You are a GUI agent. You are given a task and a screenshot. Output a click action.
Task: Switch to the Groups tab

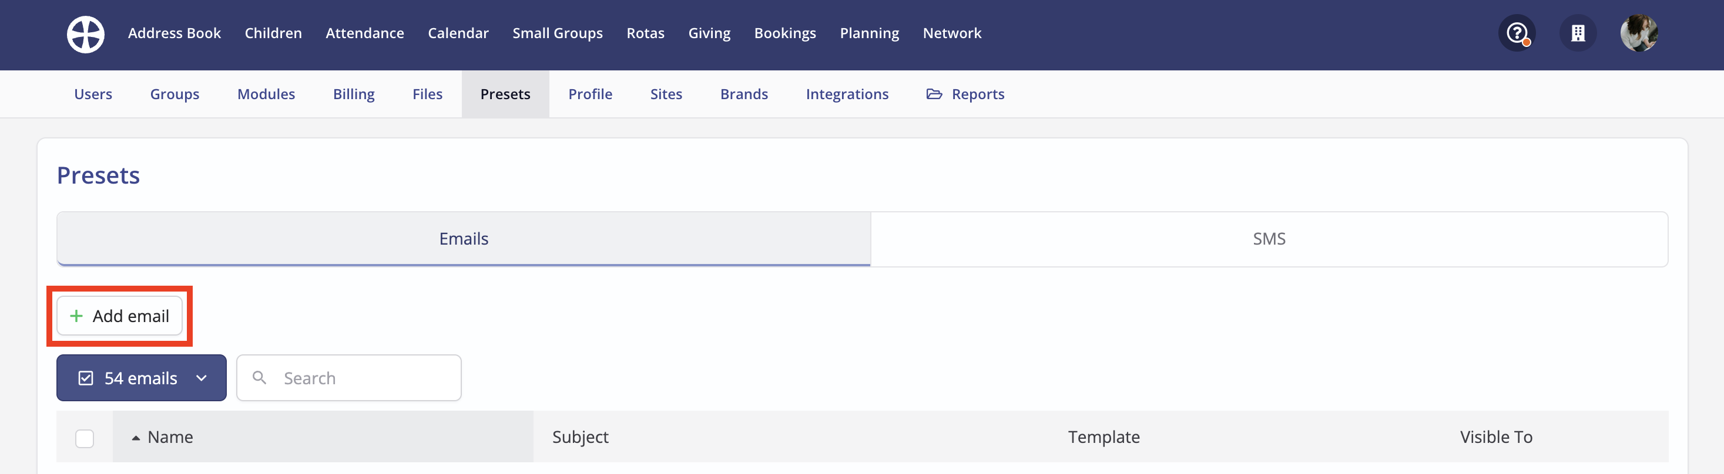[175, 94]
